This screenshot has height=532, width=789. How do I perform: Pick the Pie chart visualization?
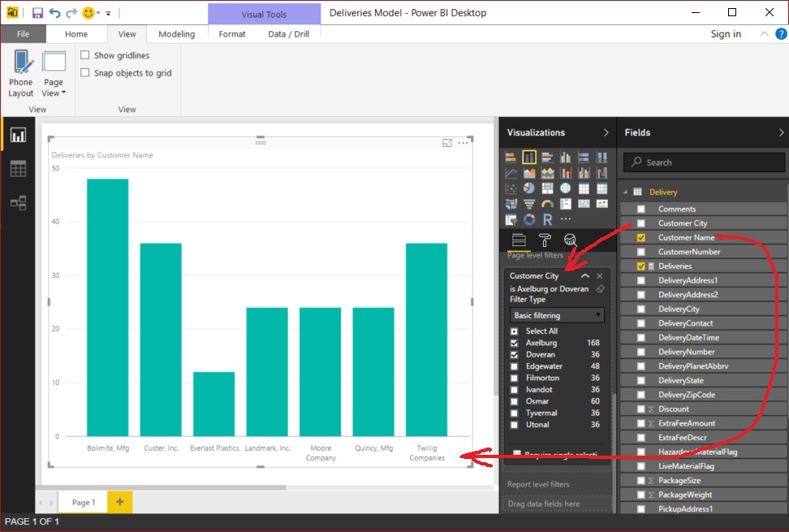tap(529, 188)
